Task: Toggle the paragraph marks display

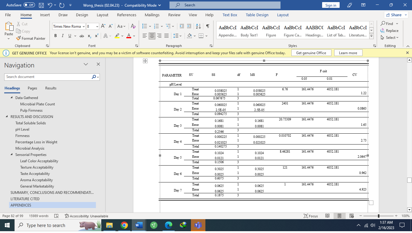Action: pos(207,26)
